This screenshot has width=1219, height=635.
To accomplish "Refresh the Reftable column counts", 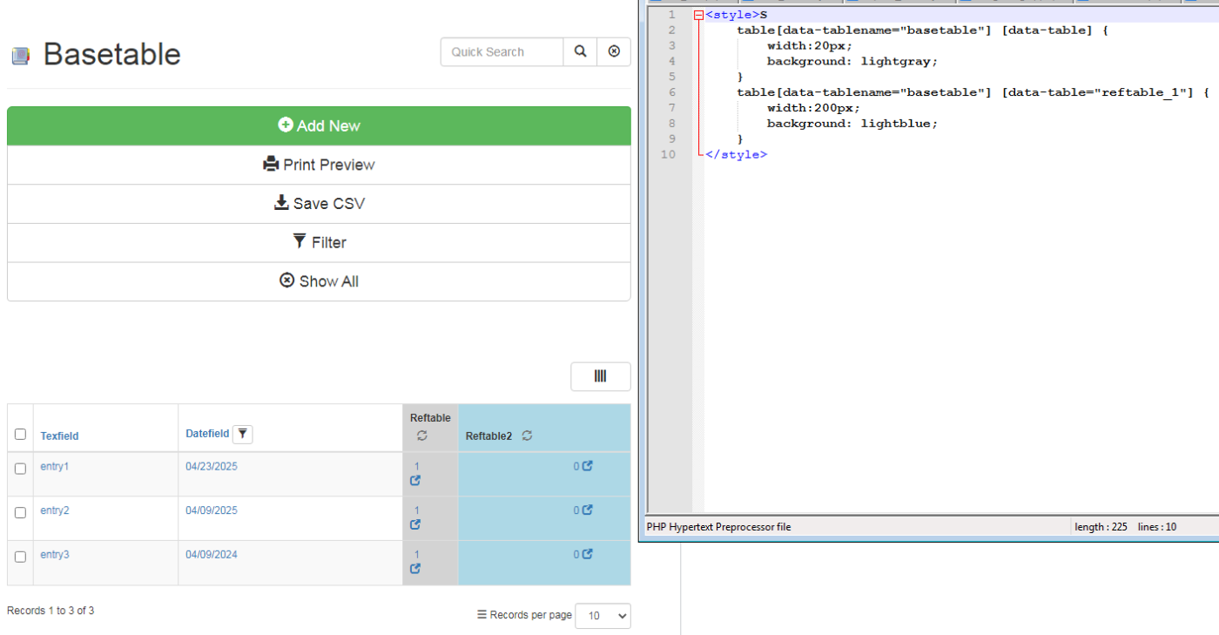I will coord(422,436).
